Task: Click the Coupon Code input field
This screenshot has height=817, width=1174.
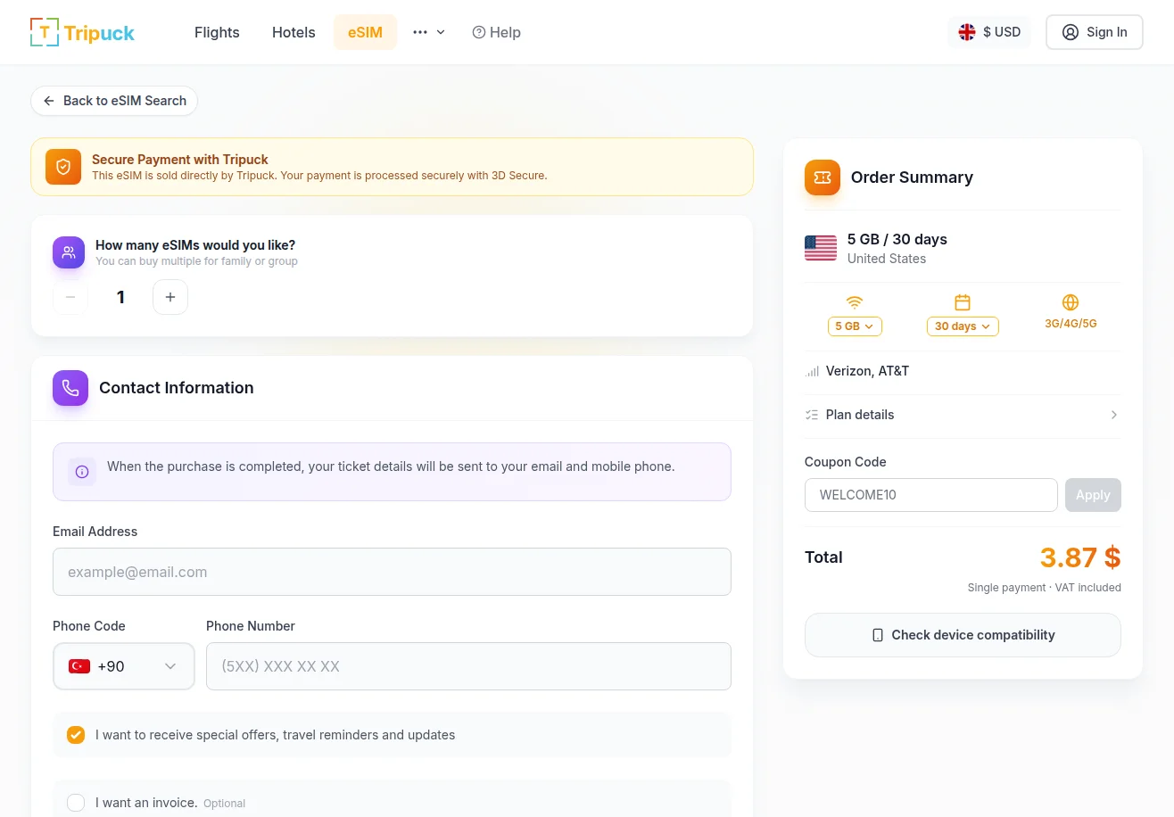Action: (931, 495)
